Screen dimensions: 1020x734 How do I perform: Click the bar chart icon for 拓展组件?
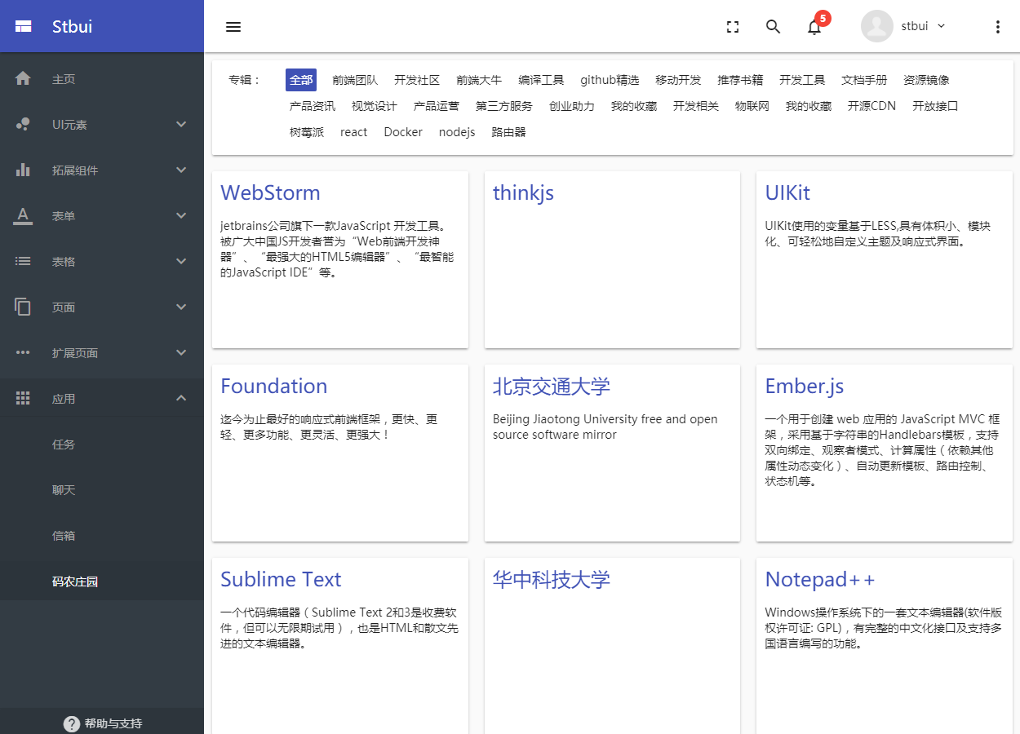[x=23, y=170]
